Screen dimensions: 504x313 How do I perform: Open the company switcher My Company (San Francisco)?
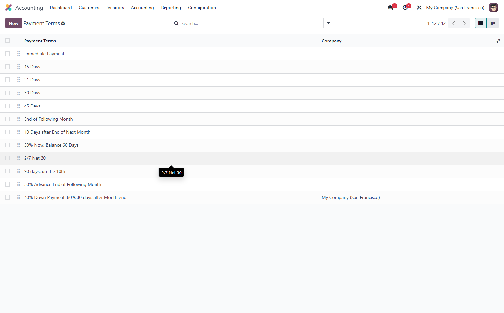[455, 8]
